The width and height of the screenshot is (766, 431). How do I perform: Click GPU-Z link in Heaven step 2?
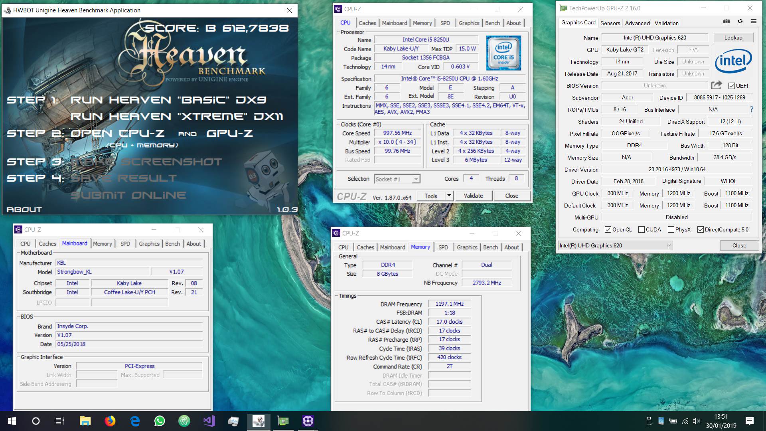(229, 133)
